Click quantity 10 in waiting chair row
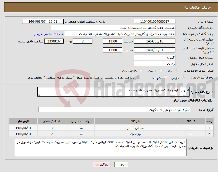 pos(52,128)
